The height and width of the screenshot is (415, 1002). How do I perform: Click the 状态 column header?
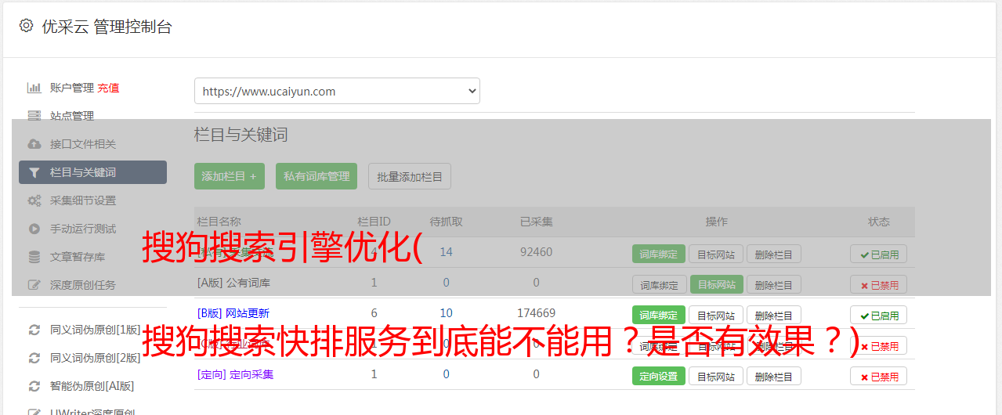tap(878, 222)
